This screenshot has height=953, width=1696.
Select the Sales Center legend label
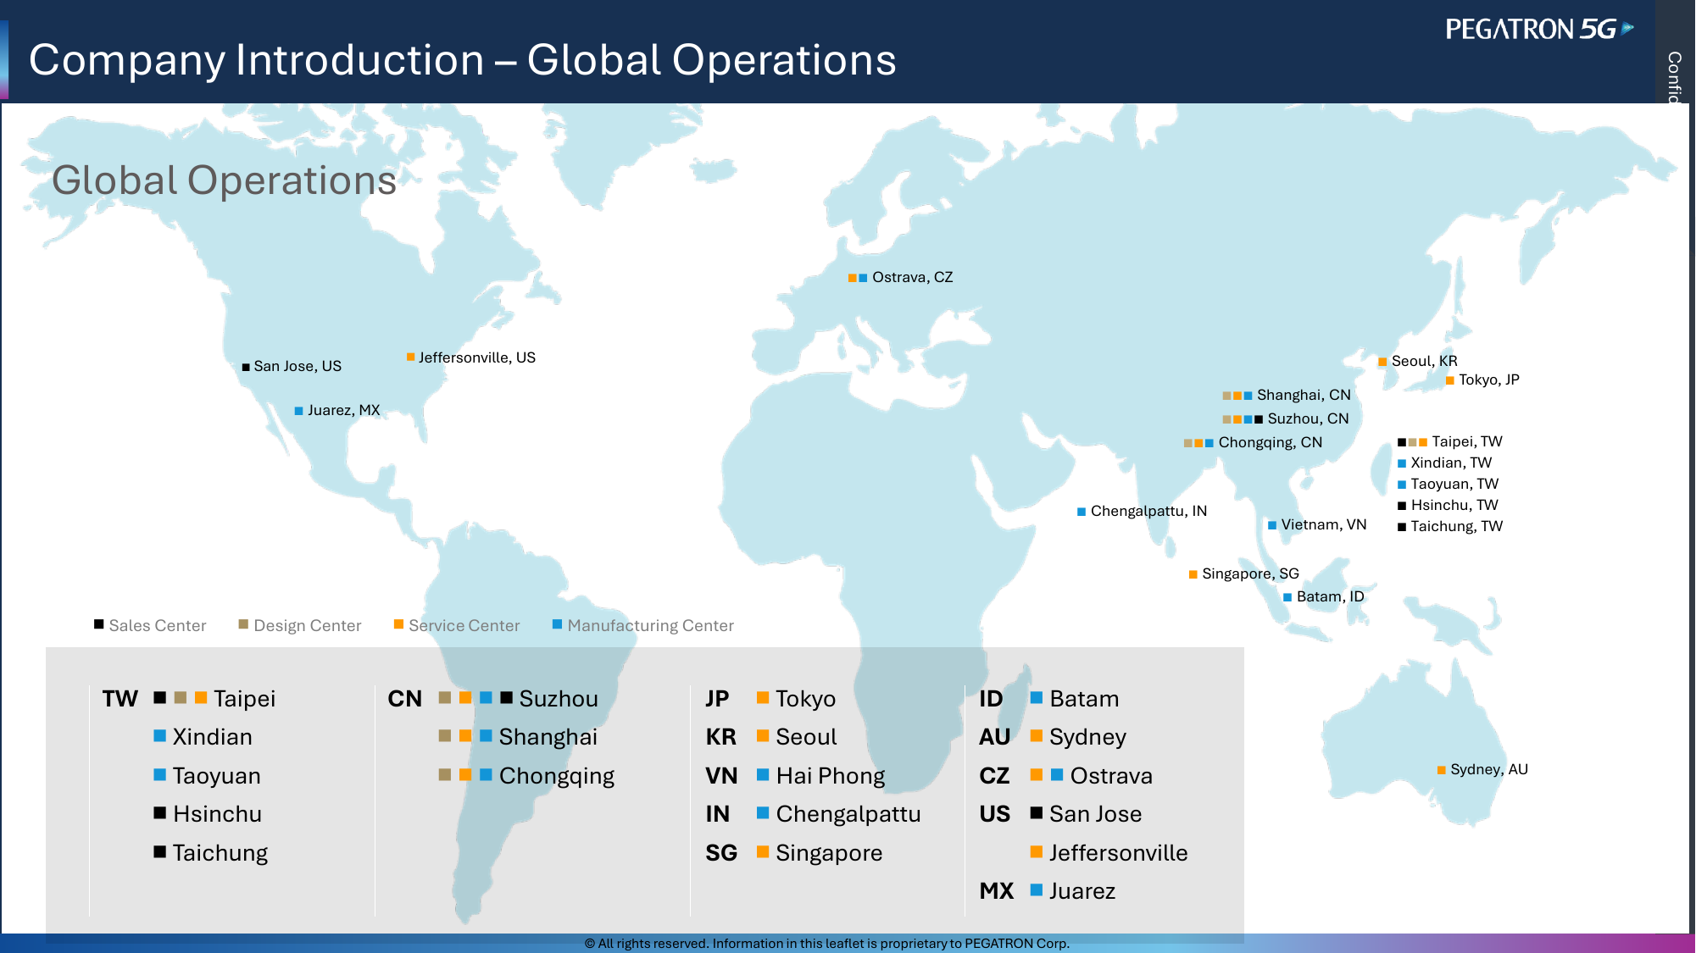coord(158,625)
